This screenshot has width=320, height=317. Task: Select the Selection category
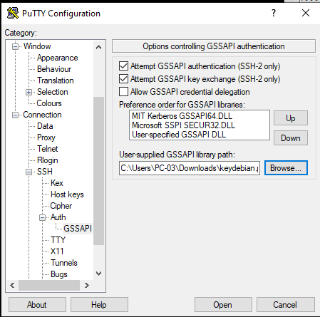53,92
